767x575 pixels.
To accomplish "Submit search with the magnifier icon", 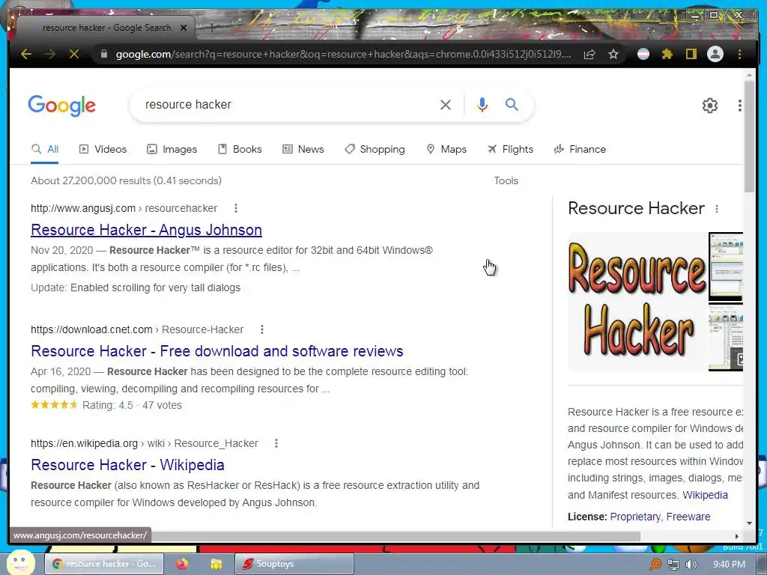I will pos(512,104).
